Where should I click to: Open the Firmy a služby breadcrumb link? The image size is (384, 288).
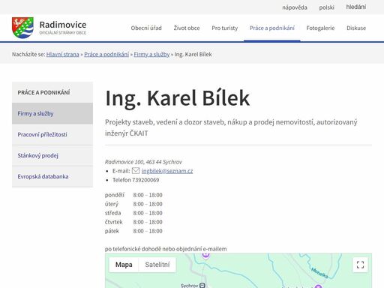pyautogui.click(x=151, y=54)
